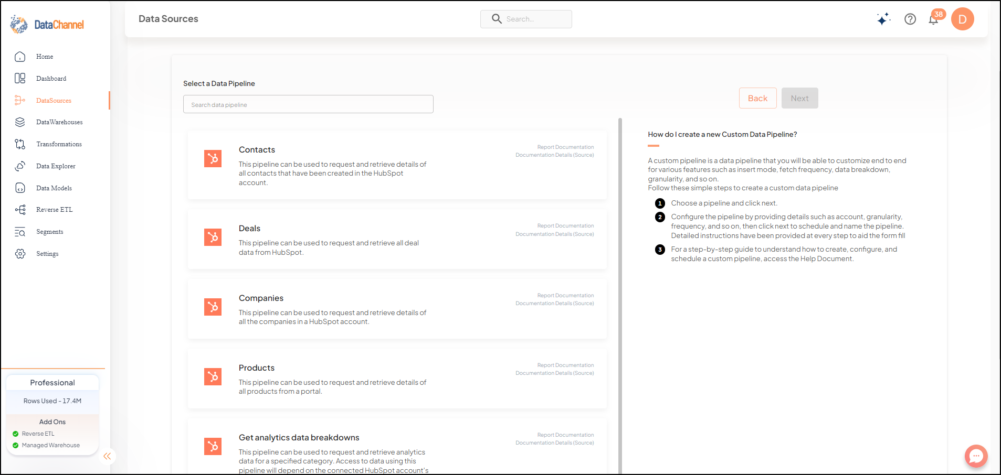Click the DataChannel logo
This screenshot has height=475, width=1001.
tap(47, 24)
